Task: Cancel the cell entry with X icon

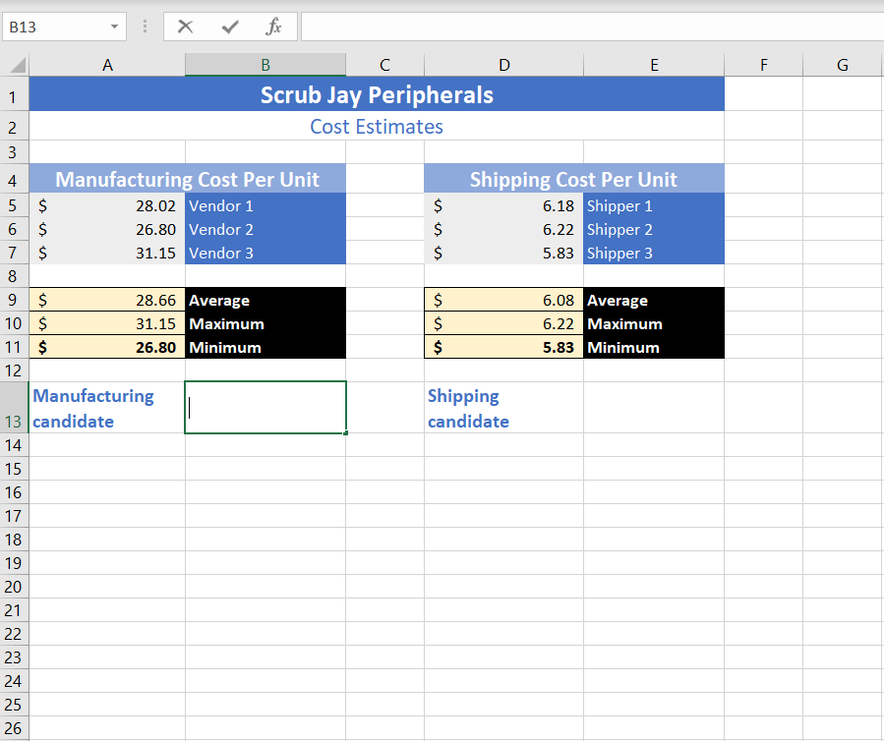Action: tap(185, 27)
